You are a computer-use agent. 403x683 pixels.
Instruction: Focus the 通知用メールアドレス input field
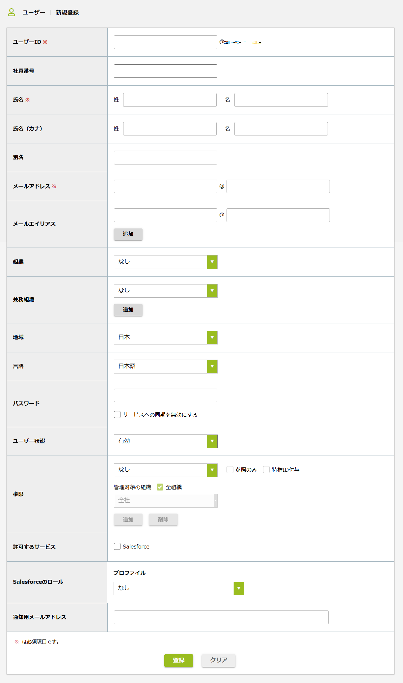221,617
